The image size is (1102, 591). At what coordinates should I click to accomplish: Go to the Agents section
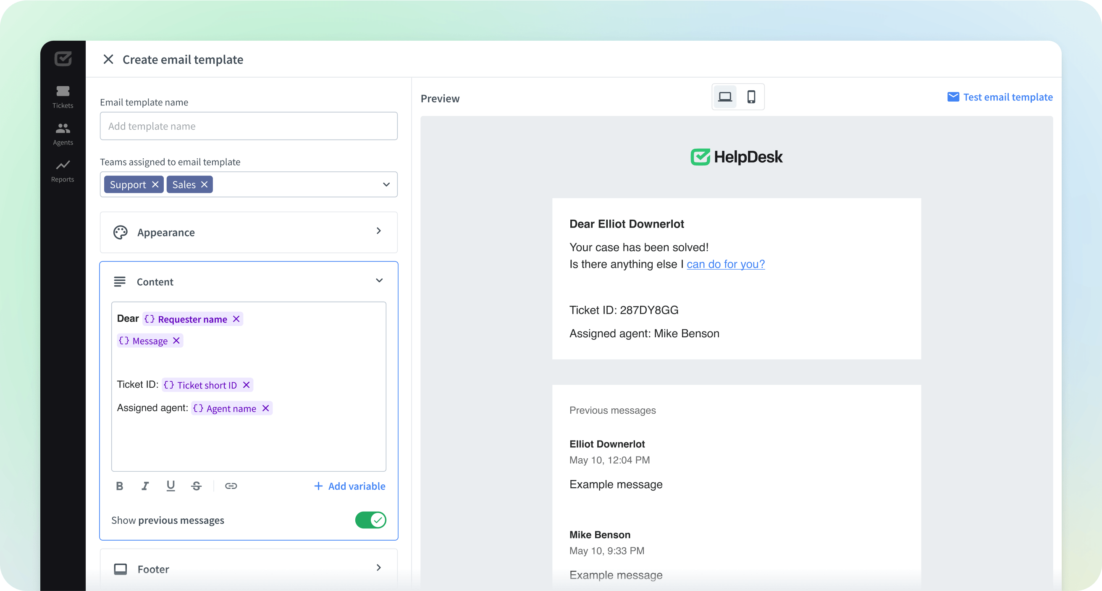tap(63, 134)
